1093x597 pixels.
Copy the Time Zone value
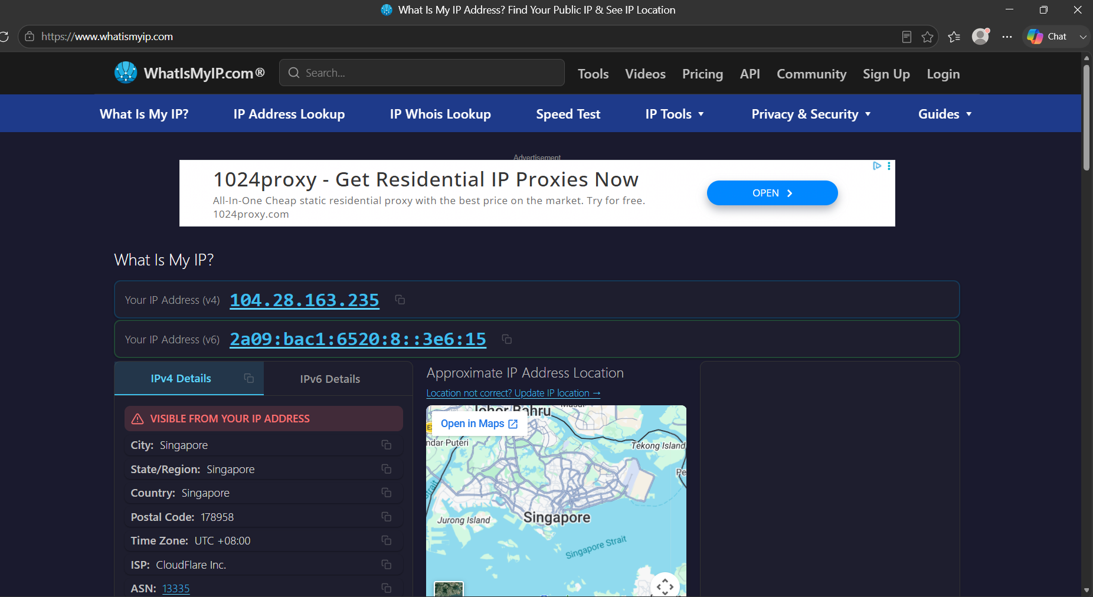[x=387, y=540]
